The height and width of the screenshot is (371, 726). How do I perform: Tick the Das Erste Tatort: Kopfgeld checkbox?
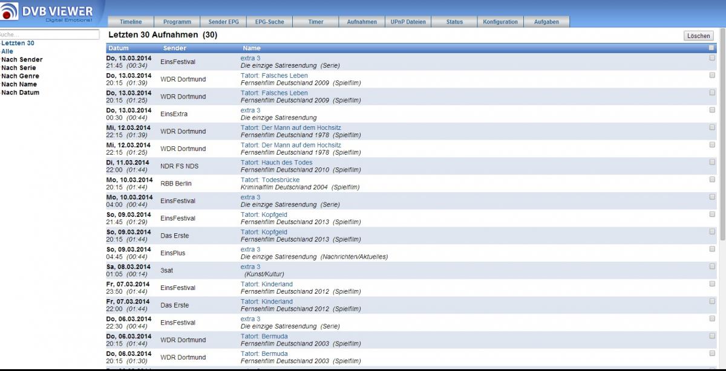tap(712, 231)
